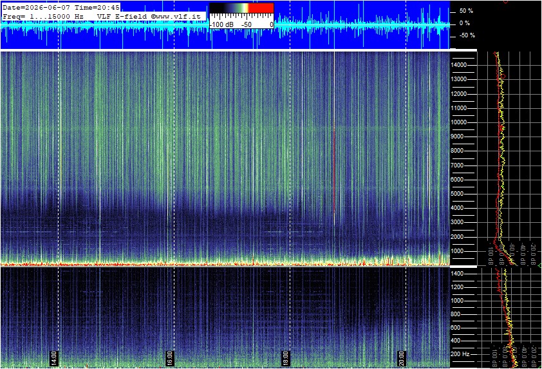This screenshot has height=369, width=542.
Task: Click the 3000 Hz frequency axis label
Action: (457, 222)
